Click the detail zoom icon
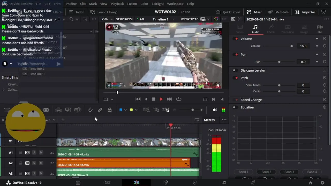The width and height of the screenshot is (331, 186). (x=157, y=110)
